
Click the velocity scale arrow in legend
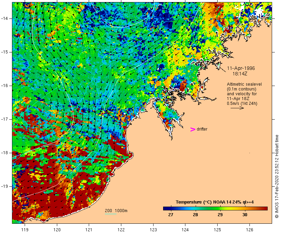[x=237, y=108]
